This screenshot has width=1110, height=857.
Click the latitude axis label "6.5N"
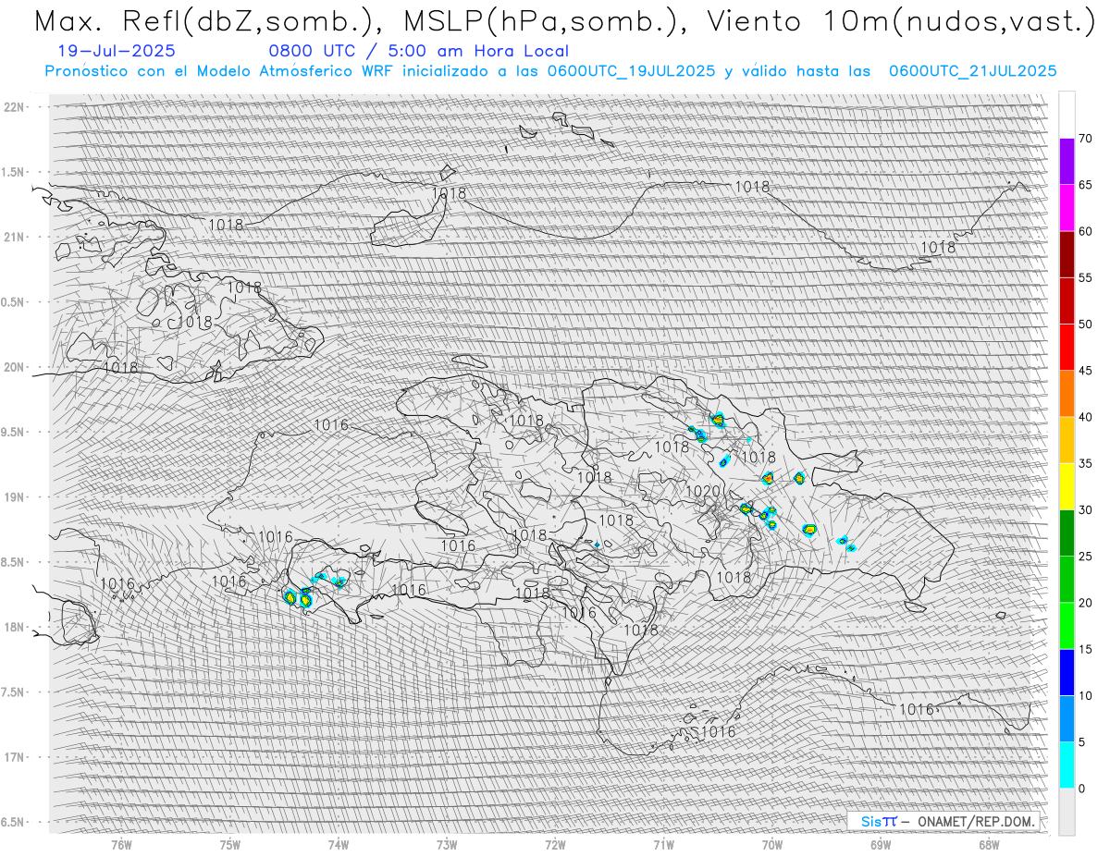coord(14,822)
